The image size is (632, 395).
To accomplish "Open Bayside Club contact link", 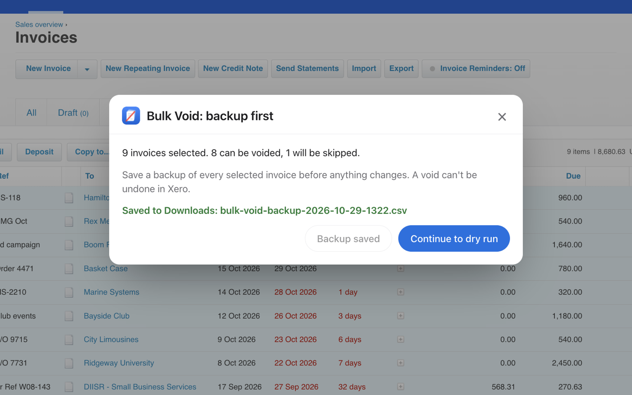I will [x=107, y=316].
